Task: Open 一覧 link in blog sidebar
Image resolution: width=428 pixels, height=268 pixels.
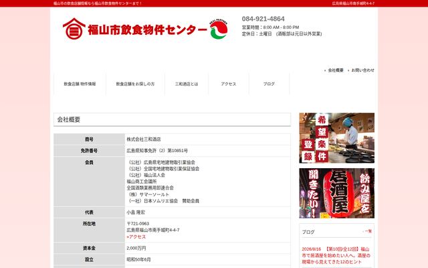Action: coord(368,231)
